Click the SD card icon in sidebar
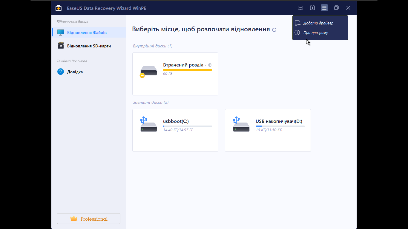This screenshot has width=408, height=229. (61, 46)
